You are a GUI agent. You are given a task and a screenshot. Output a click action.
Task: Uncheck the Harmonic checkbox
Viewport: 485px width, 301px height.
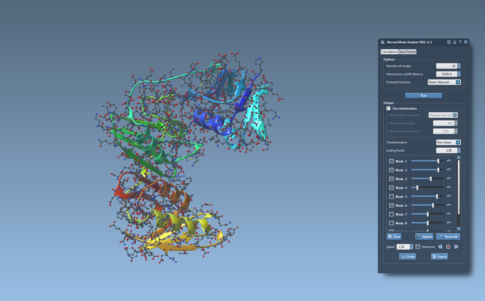418,247
